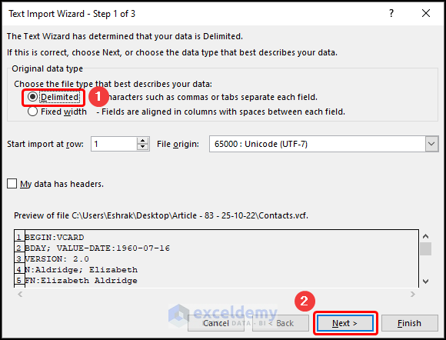Click the Finish button
Screen dimensions: 446x340
[409, 323]
